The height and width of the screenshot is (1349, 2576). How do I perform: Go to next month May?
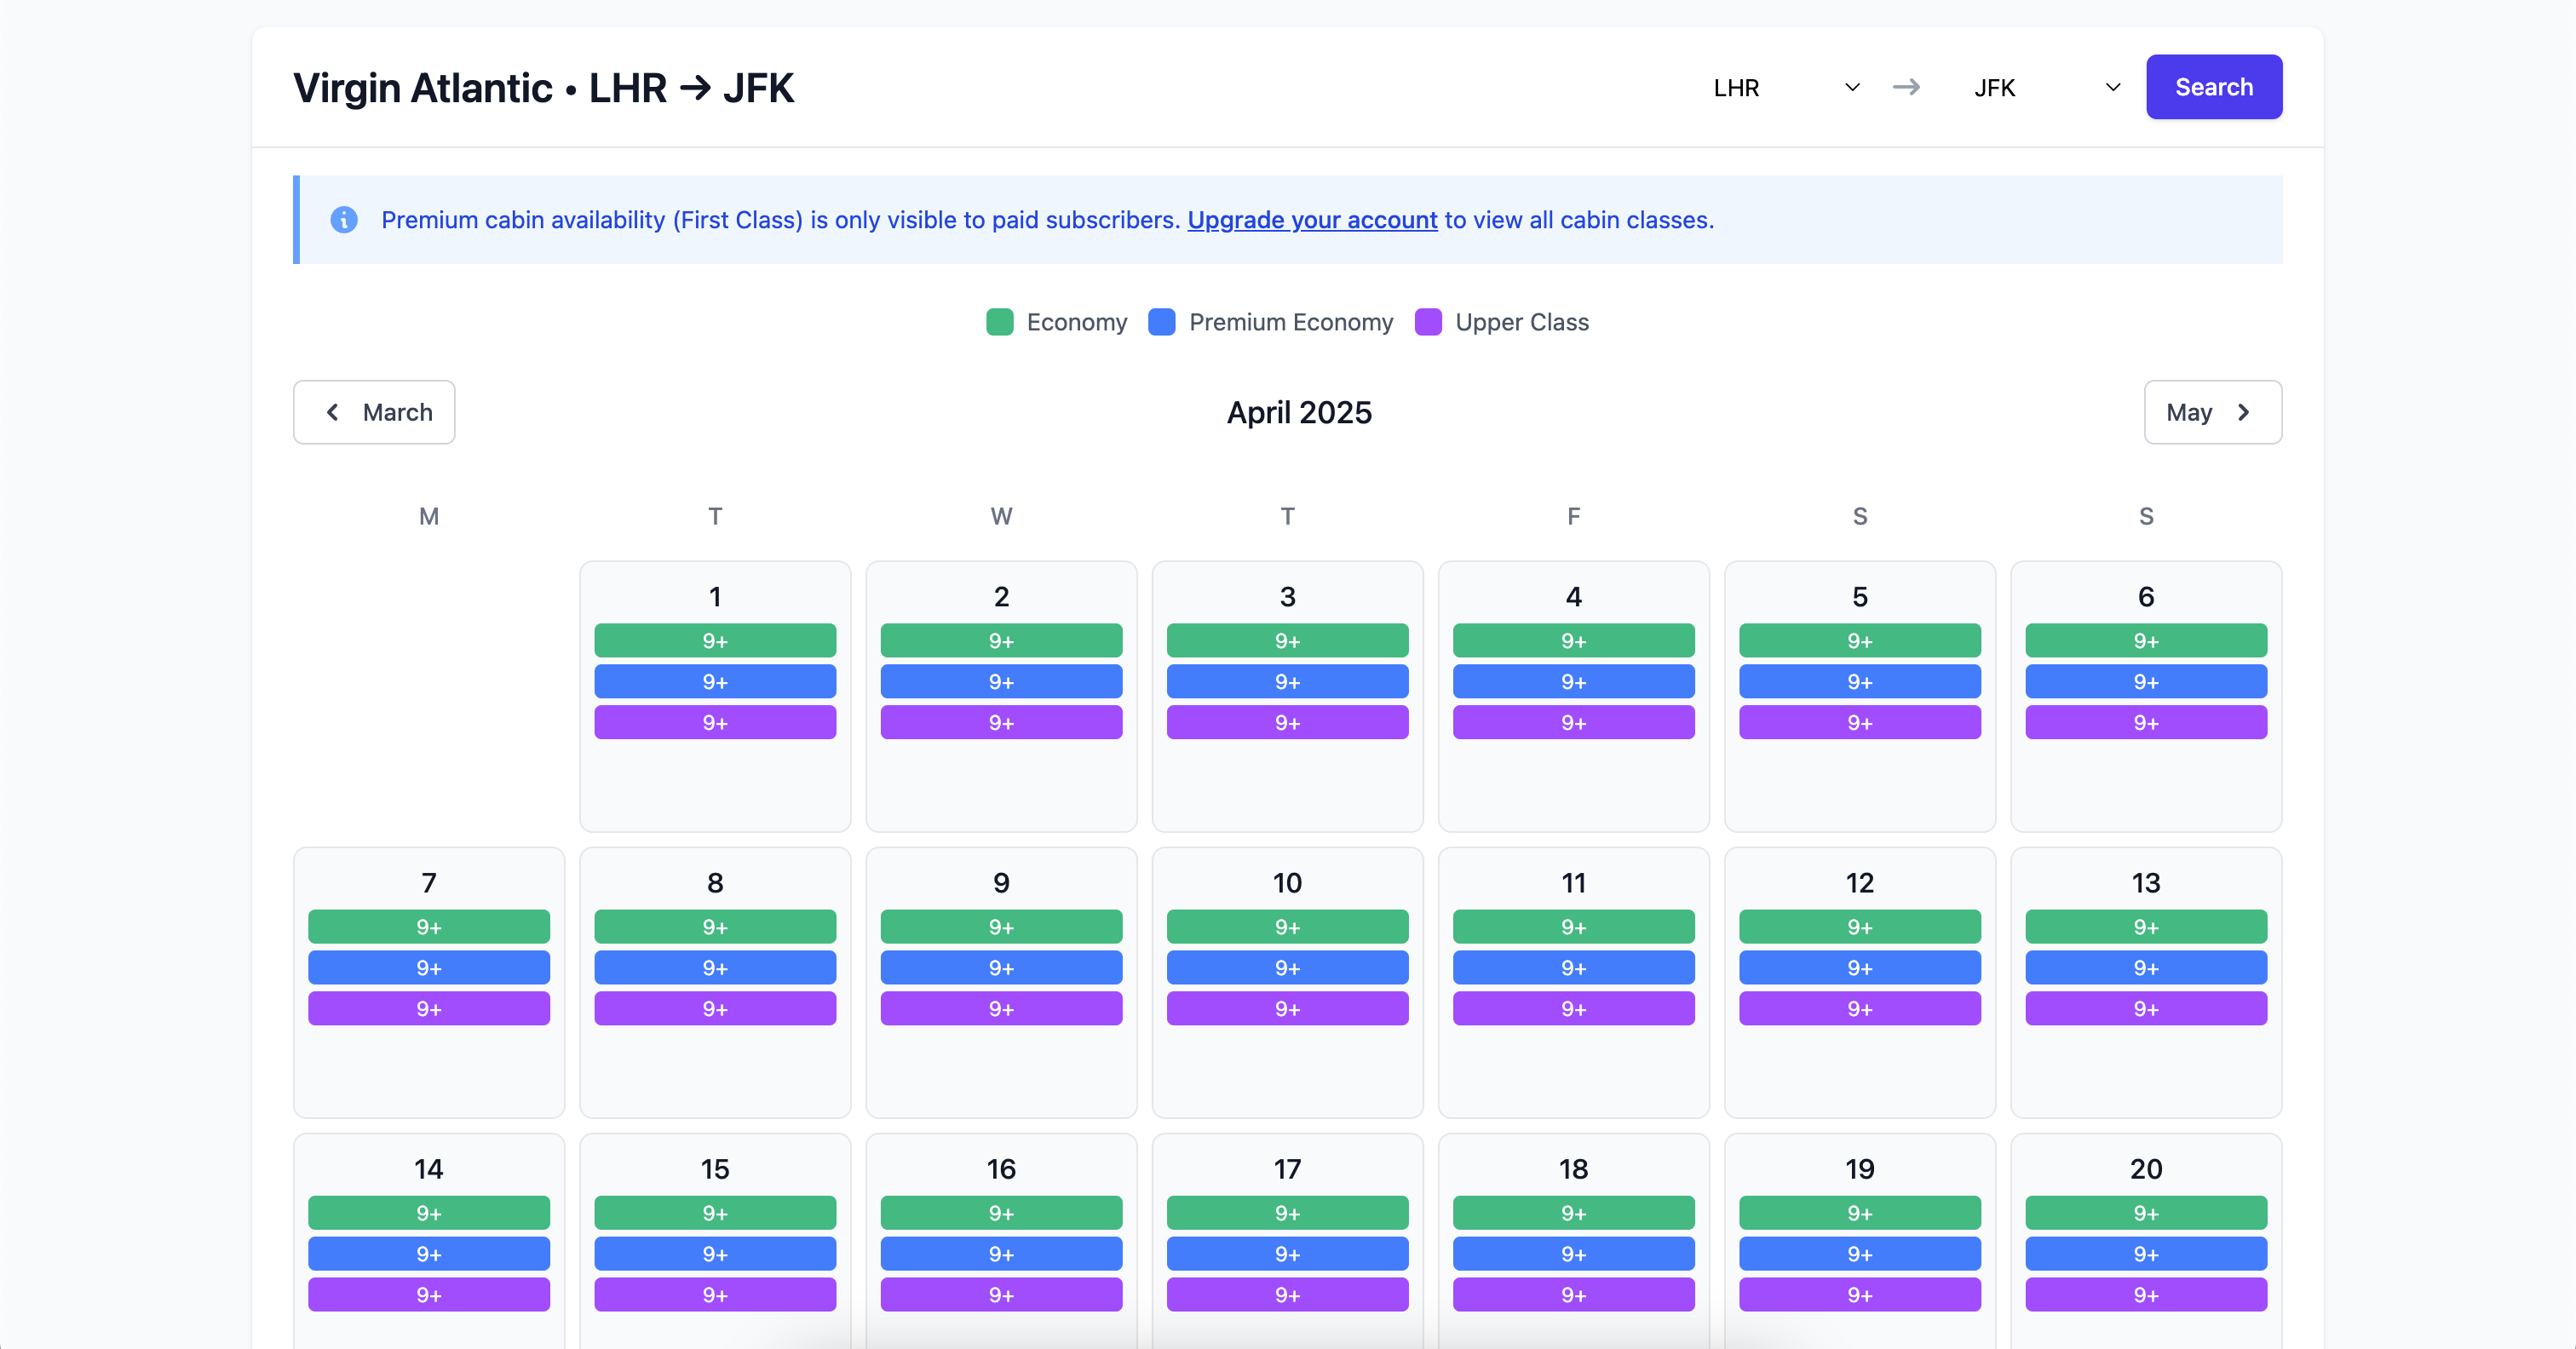pyautogui.click(x=2213, y=412)
